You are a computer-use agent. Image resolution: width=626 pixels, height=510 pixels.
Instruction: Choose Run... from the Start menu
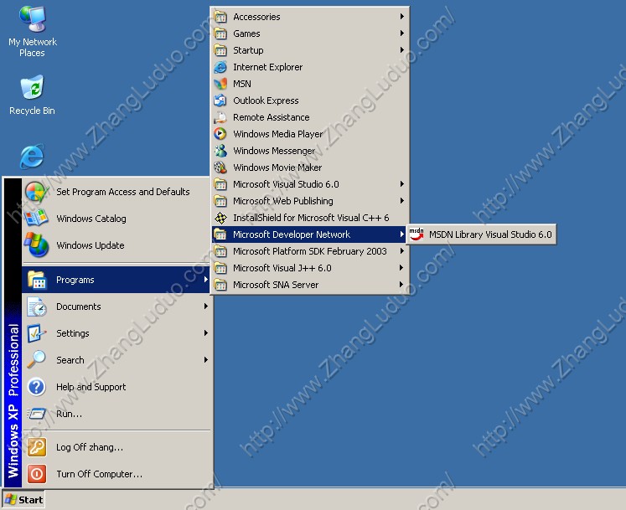116,414
